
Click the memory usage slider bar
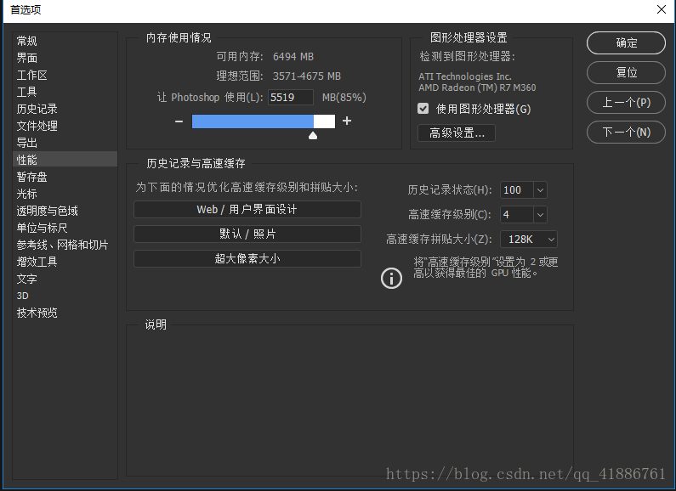(x=264, y=121)
